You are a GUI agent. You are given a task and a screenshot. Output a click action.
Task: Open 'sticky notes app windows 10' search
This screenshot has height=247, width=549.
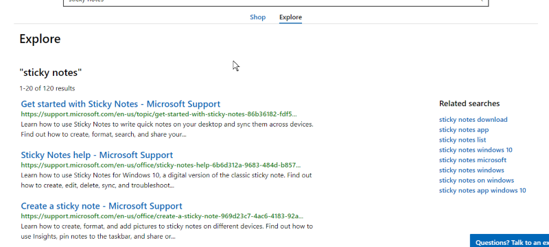click(482, 190)
